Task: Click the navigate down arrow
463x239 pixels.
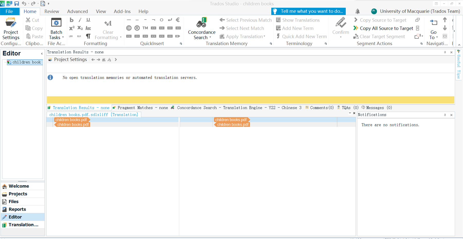Action: (445, 28)
